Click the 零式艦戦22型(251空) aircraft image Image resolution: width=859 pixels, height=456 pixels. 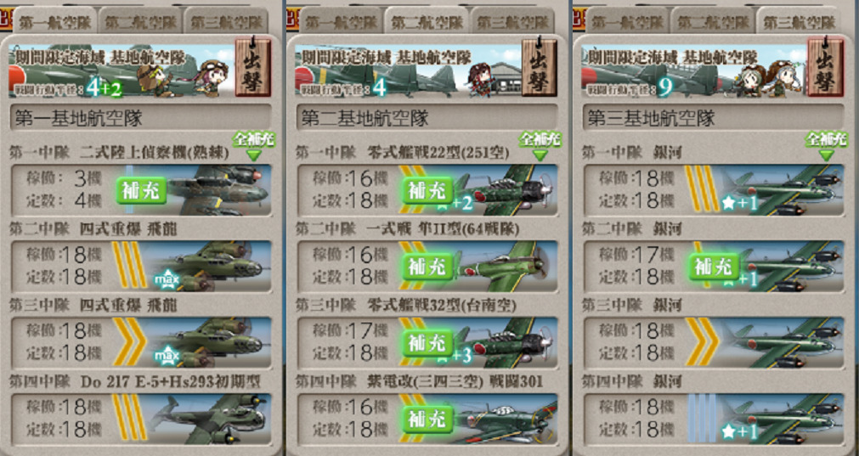coord(505,190)
